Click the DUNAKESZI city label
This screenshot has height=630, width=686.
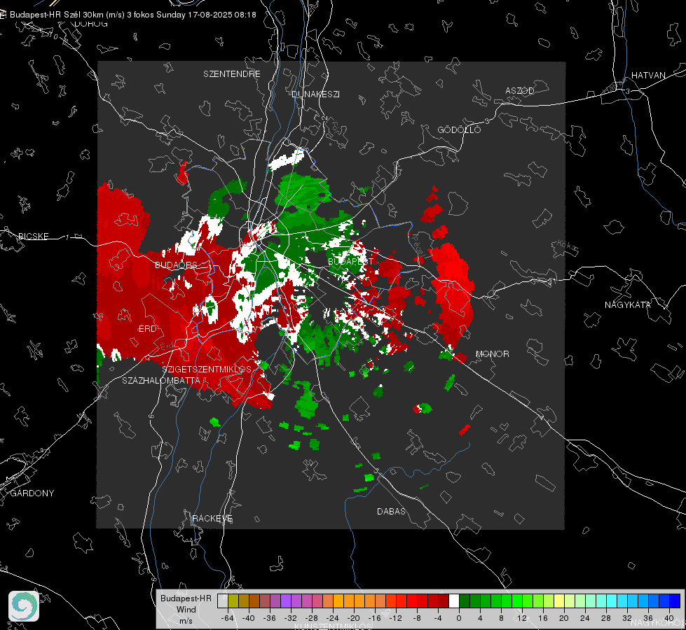click(x=315, y=94)
